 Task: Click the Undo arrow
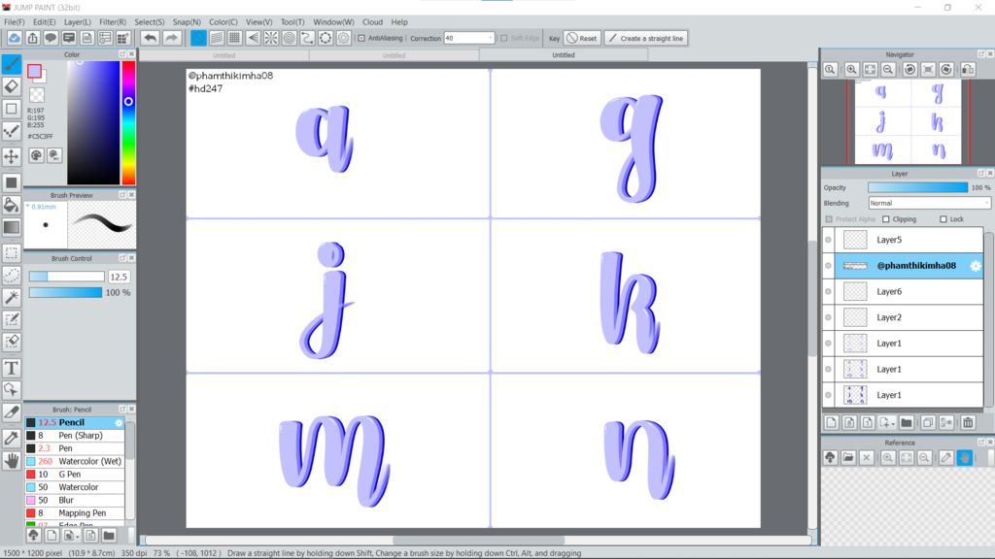[x=150, y=38]
